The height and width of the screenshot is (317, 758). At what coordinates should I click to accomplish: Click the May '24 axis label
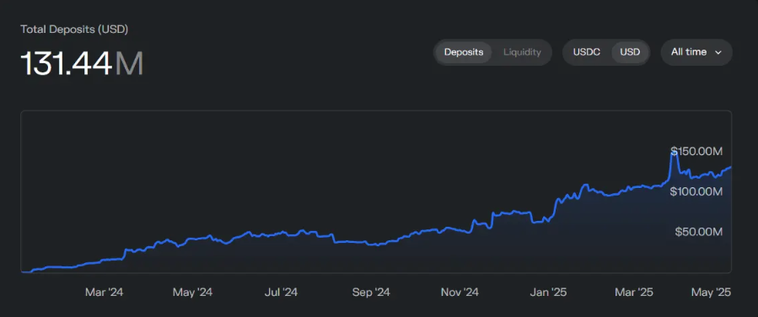(192, 293)
